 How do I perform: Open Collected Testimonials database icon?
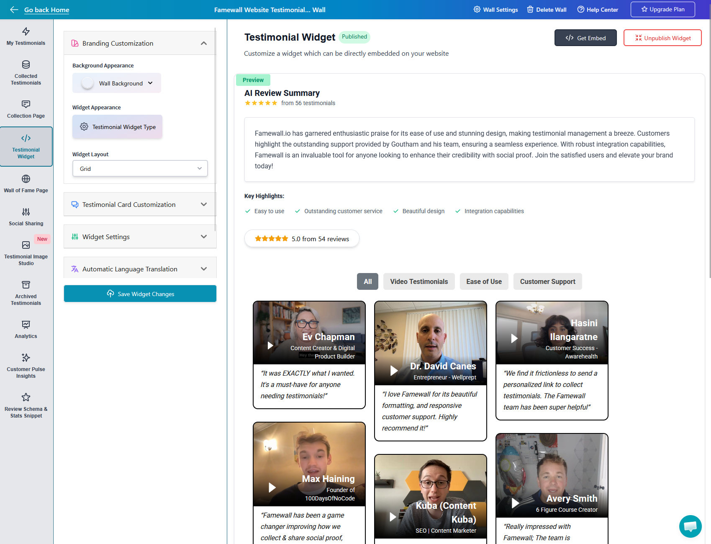click(26, 64)
